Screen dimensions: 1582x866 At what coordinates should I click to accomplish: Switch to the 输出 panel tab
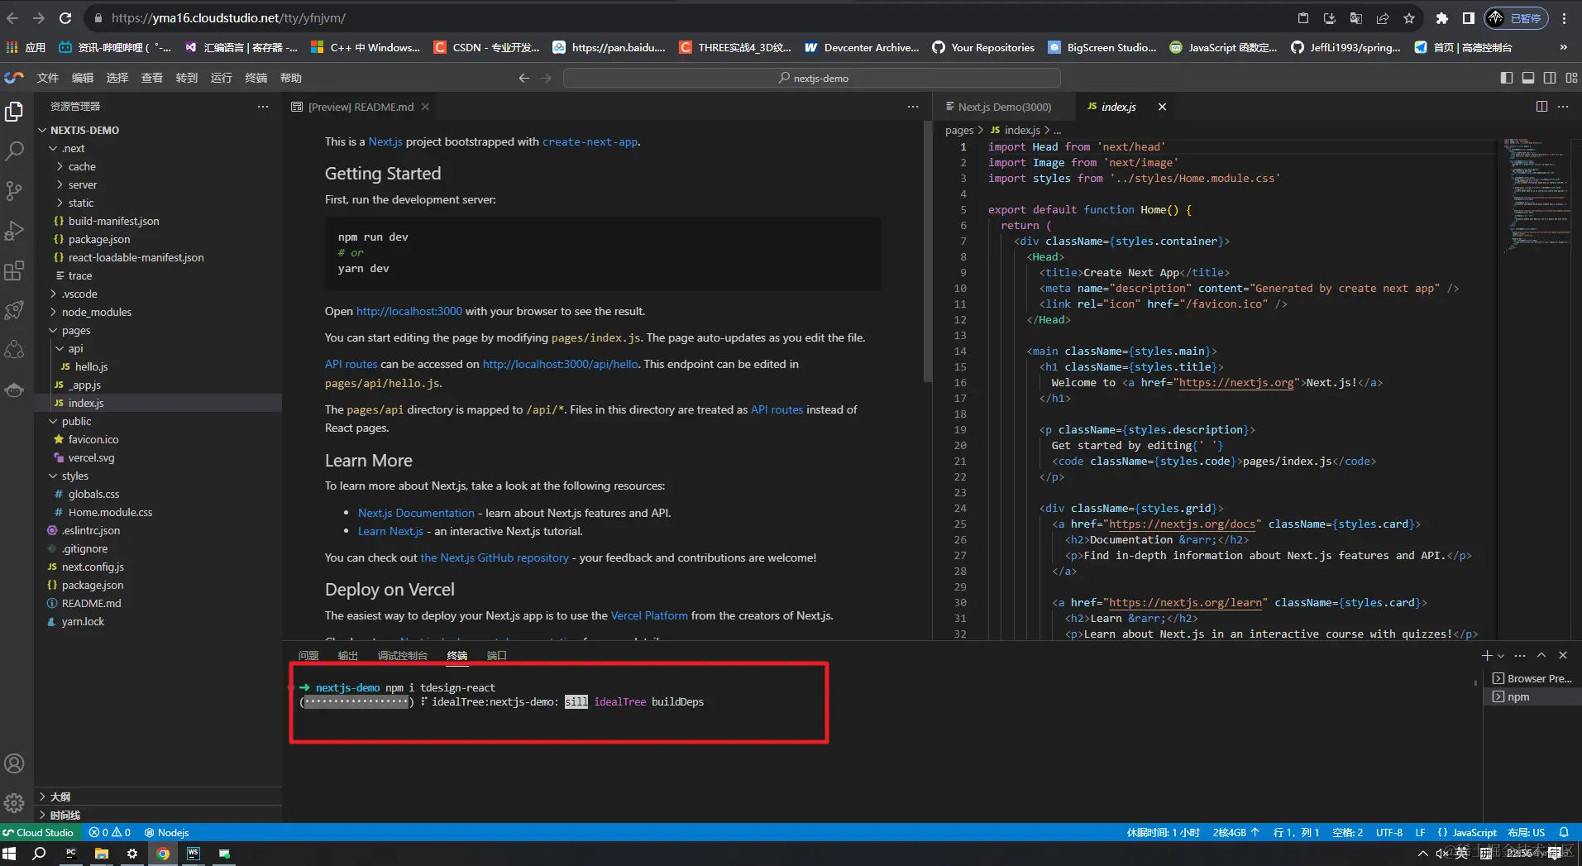coord(348,655)
